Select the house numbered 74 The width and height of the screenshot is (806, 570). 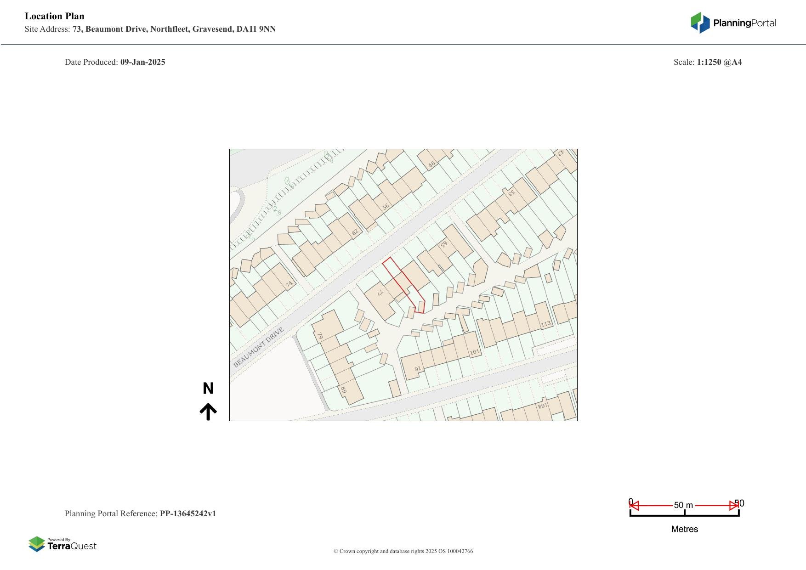tap(289, 284)
